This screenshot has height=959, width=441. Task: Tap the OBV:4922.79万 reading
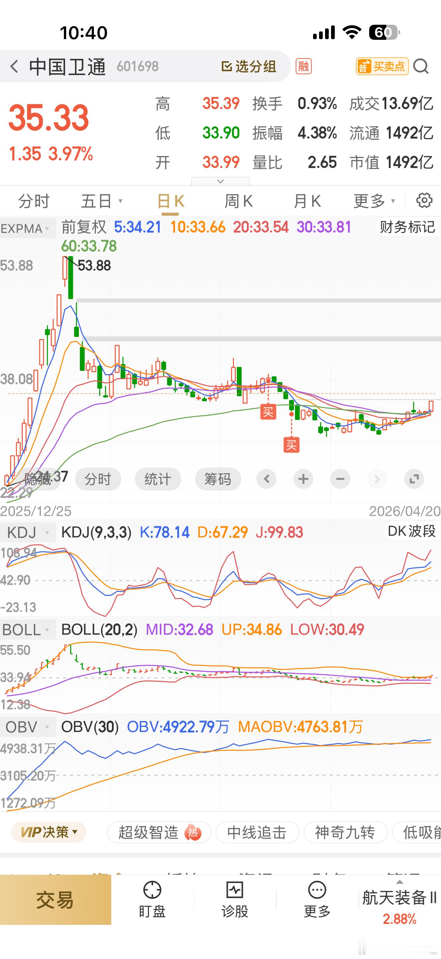178,727
